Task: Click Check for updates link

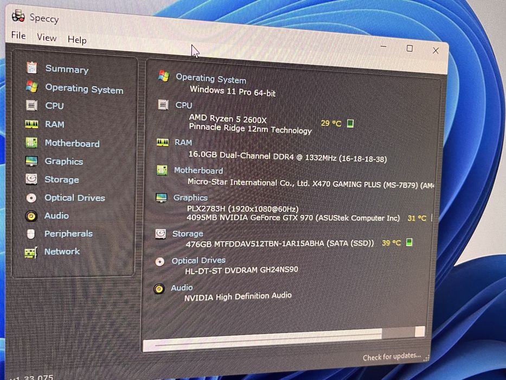Action: (392, 357)
